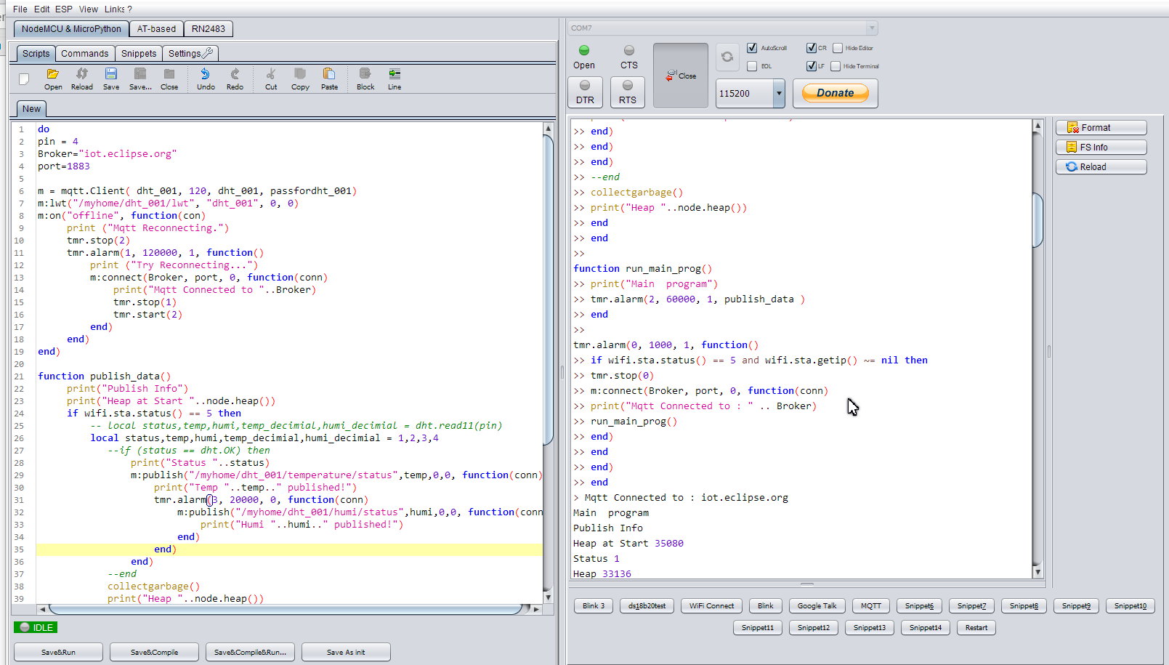This screenshot has width=1169, height=665.
Task: Show FS Info for the device
Action: click(1101, 148)
